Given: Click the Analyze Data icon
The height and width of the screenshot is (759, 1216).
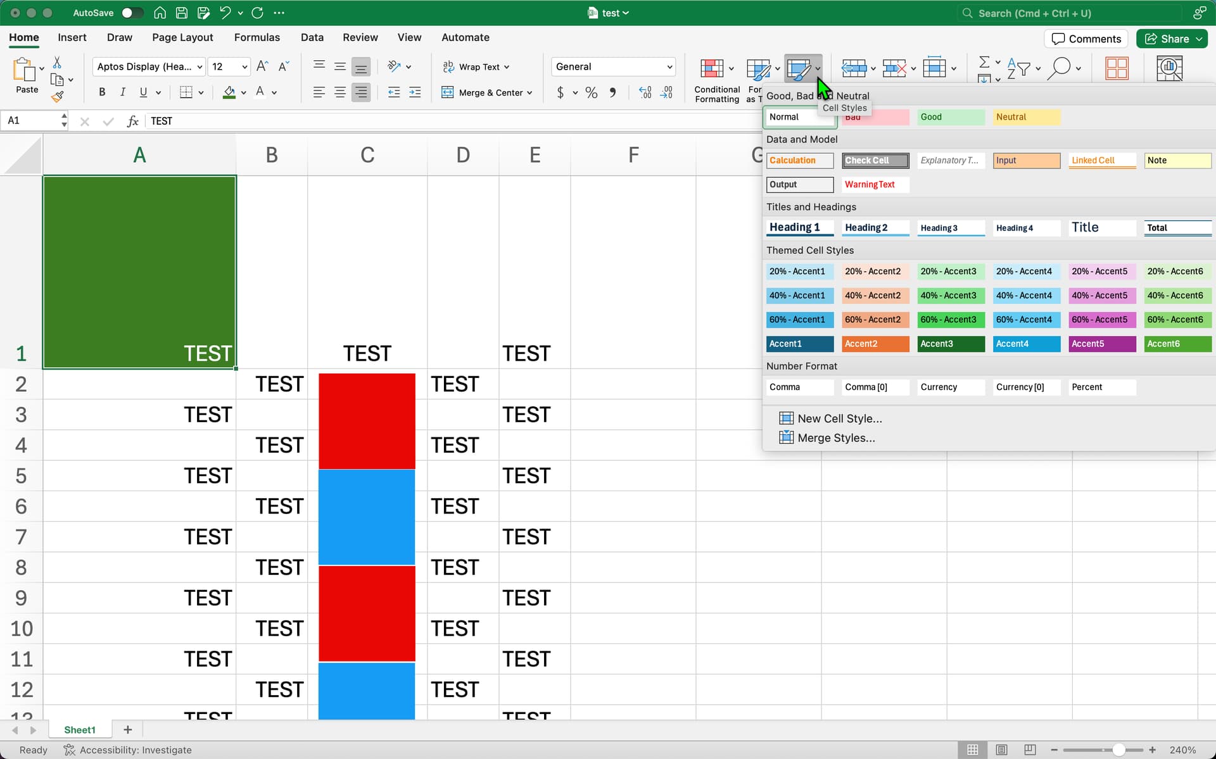Looking at the screenshot, I should (1169, 68).
